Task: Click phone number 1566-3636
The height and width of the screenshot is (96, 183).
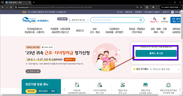Action: [x=47, y=47]
